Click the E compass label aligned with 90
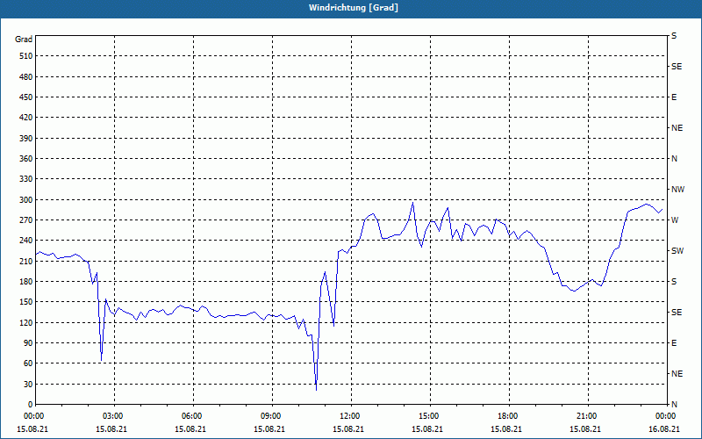The width and height of the screenshot is (702, 439). point(674,343)
